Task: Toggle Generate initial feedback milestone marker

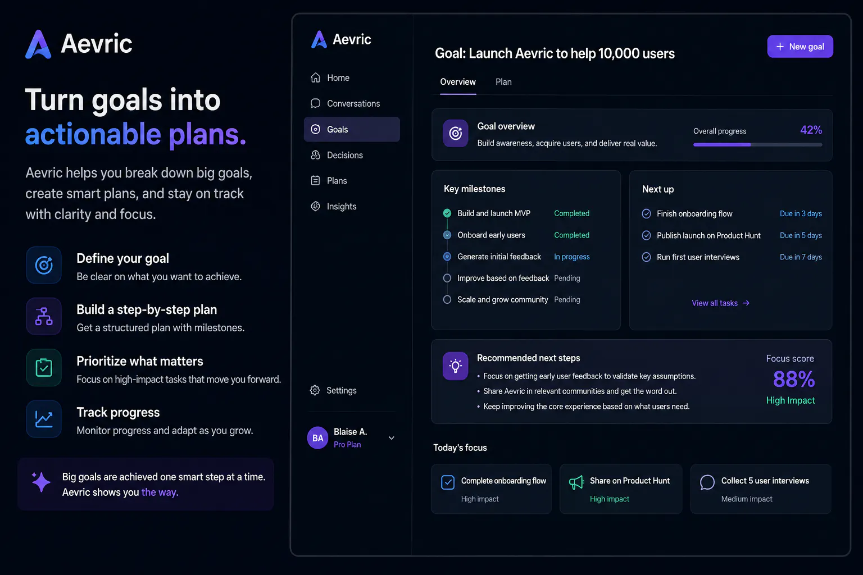Action: pyautogui.click(x=447, y=257)
